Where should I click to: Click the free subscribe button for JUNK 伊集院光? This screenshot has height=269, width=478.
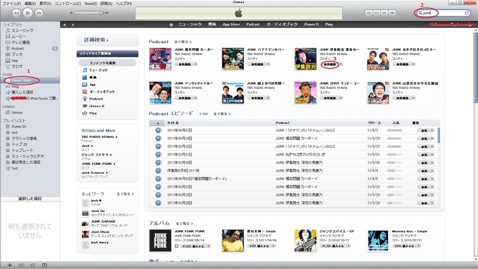click(330, 64)
